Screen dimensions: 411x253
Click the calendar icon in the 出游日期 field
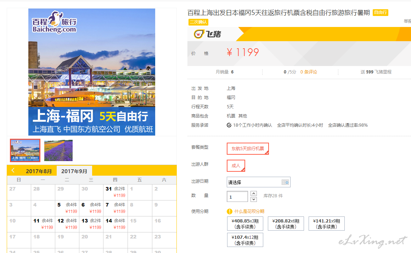[285, 182]
